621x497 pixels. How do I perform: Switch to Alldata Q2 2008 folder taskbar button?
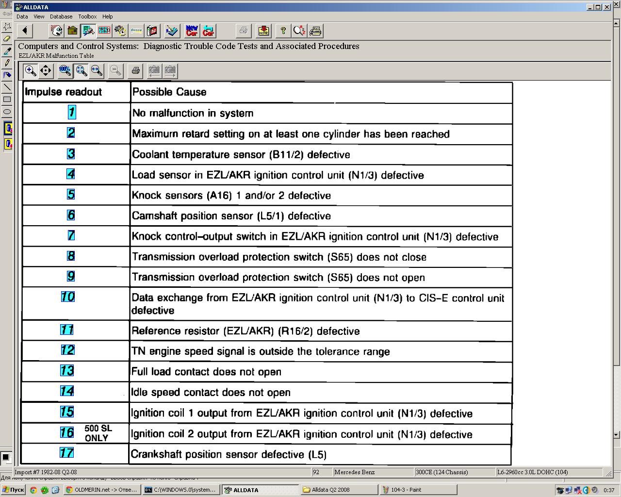(x=338, y=490)
